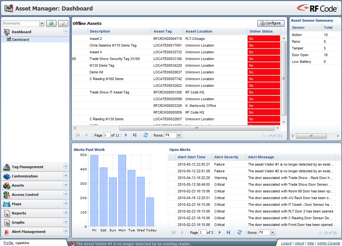Click the Help link

pyautogui.click(x=311, y=243)
